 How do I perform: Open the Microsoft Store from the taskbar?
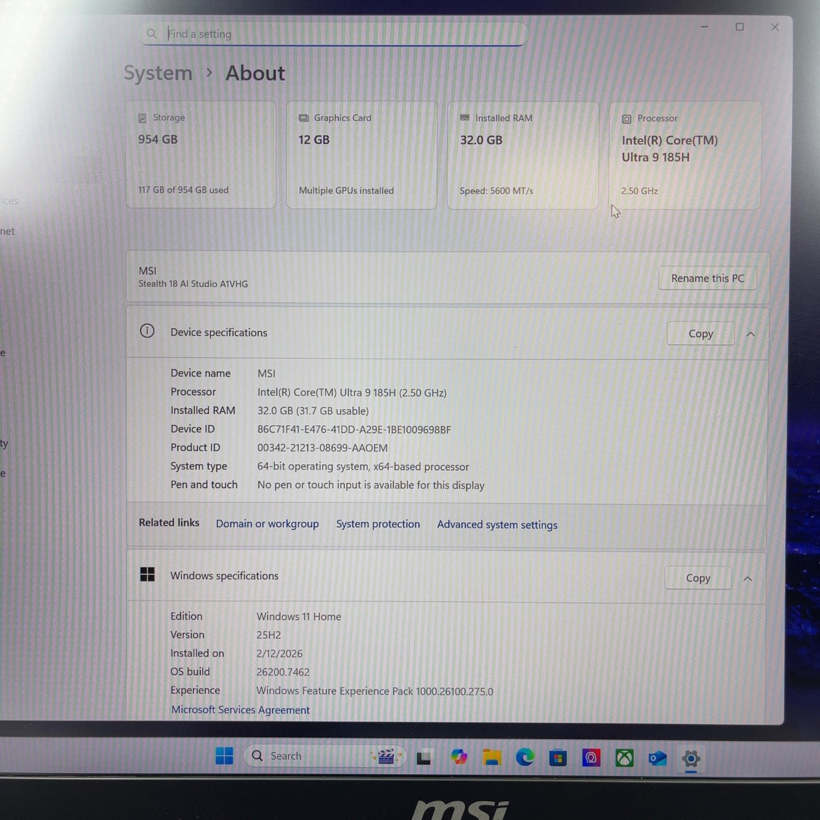[558, 757]
